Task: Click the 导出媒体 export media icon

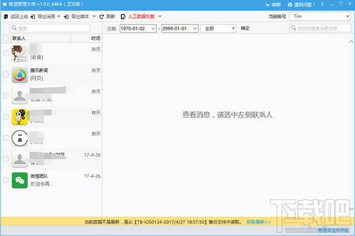Action: pyautogui.click(x=67, y=17)
